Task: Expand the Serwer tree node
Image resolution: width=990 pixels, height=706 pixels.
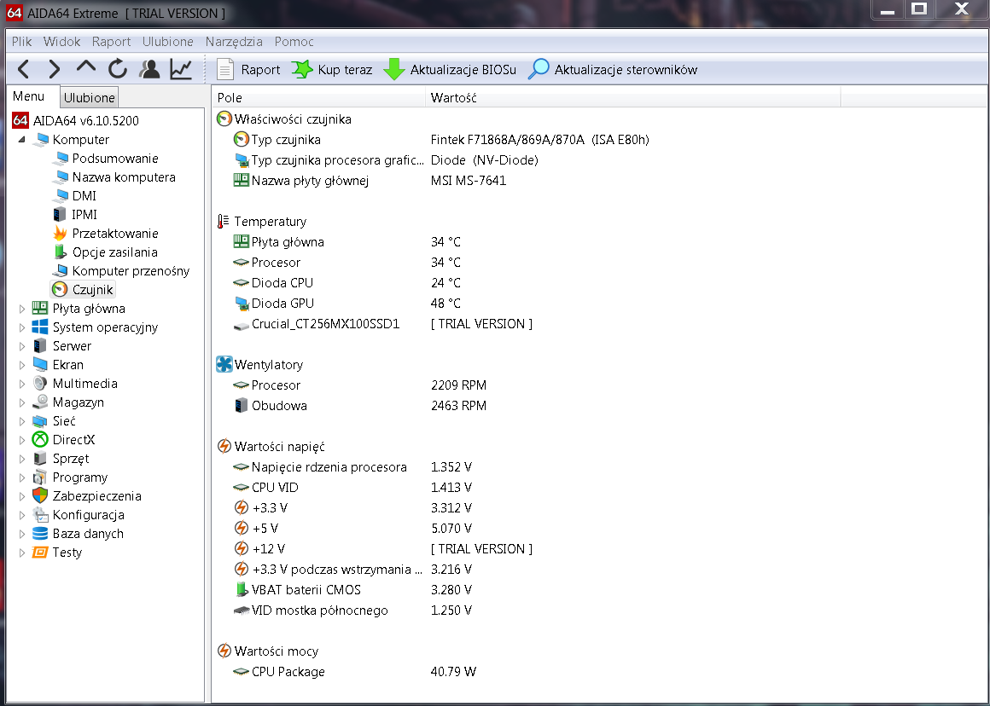Action: click(21, 345)
